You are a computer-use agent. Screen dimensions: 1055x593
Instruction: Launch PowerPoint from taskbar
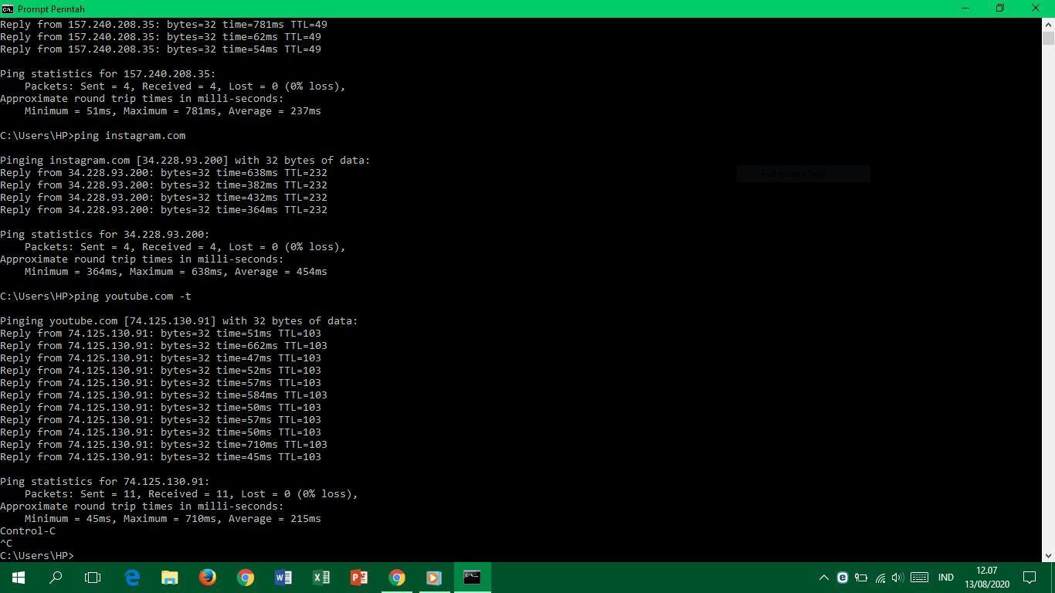358,578
